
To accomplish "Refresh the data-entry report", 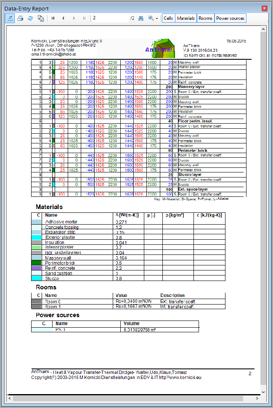I will pyautogui.click(x=30, y=18).
